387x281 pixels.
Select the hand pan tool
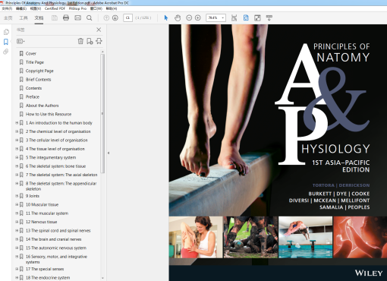click(178, 17)
